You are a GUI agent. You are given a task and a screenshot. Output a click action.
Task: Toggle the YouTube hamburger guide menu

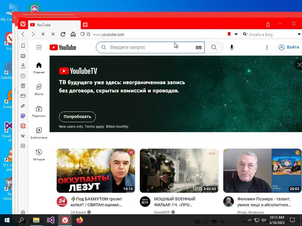pyautogui.click(x=39, y=47)
